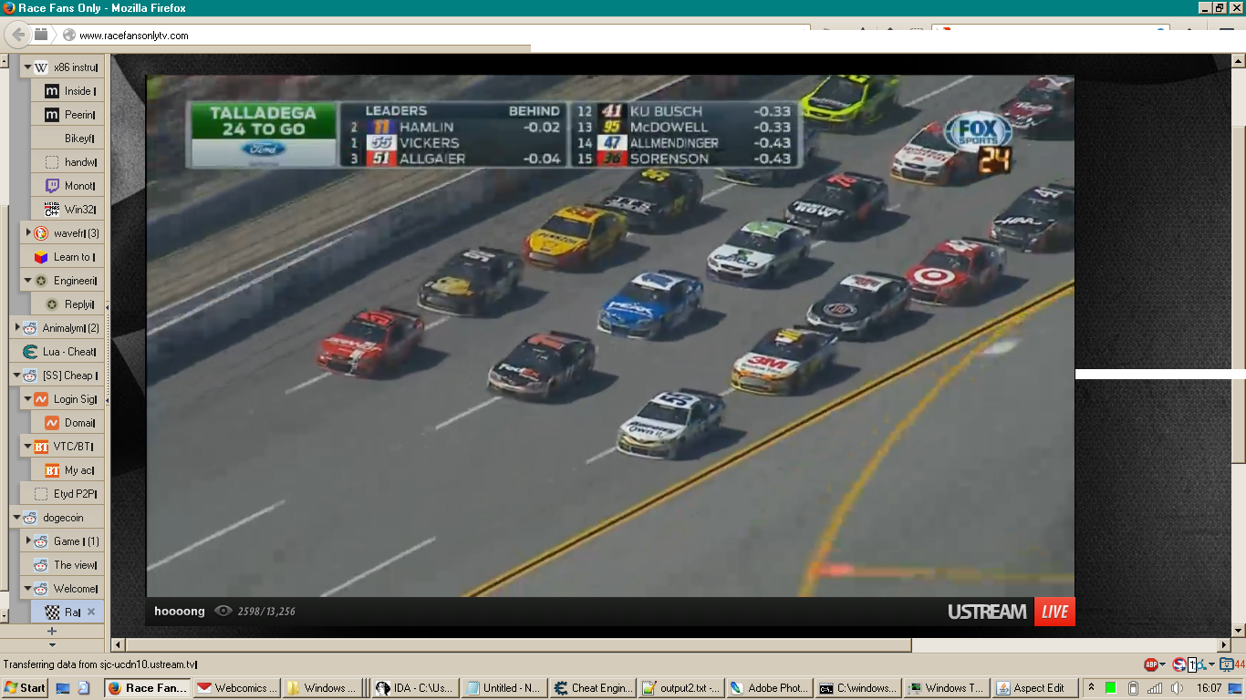
Task: Switch to the Inside tab
Action: pyautogui.click(x=67, y=91)
